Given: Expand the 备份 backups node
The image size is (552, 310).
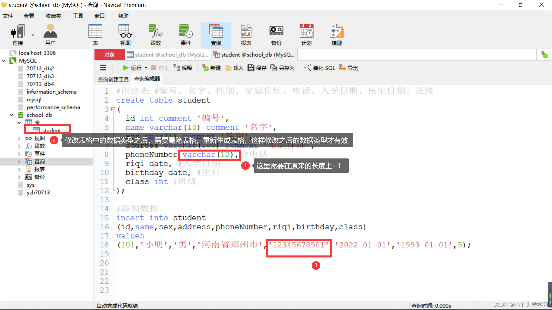Looking at the screenshot, I should point(19,177).
